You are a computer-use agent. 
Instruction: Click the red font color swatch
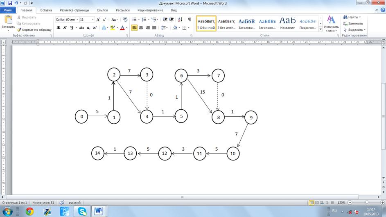(122, 27)
